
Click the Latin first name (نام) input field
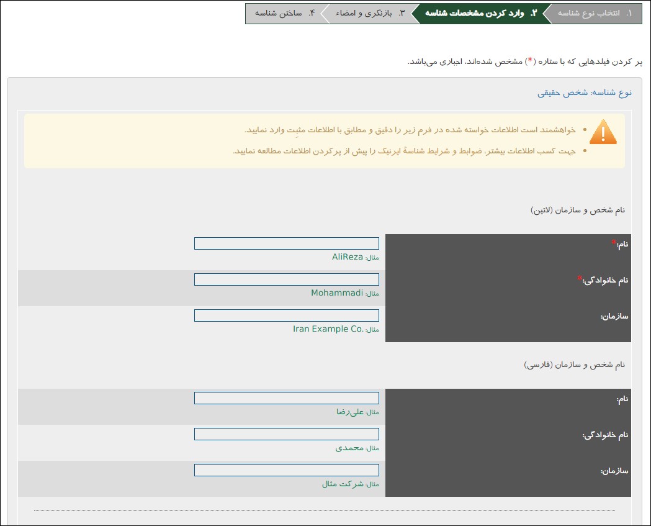point(286,243)
